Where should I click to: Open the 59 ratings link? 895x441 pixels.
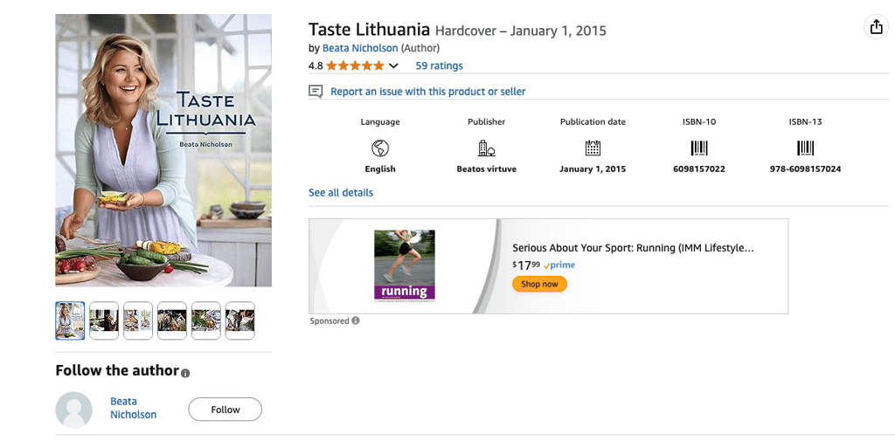tap(439, 65)
